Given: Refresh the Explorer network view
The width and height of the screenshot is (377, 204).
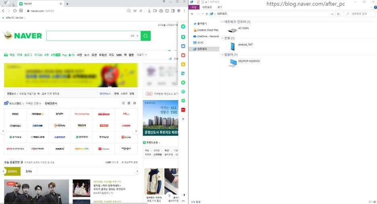Looking at the screenshot, I should point(338,14).
